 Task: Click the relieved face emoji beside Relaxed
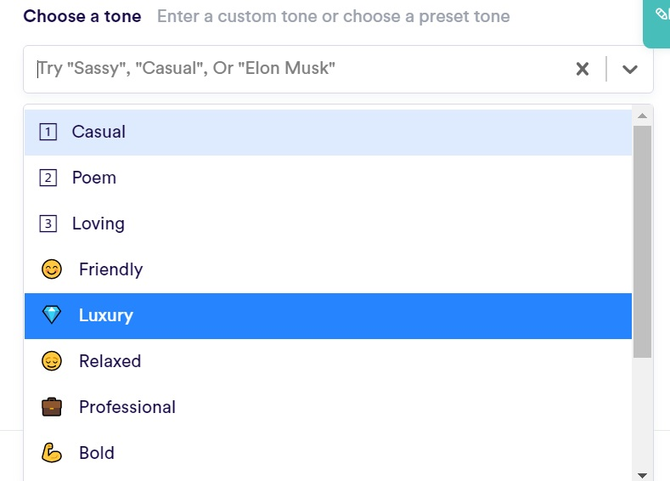[52, 361]
